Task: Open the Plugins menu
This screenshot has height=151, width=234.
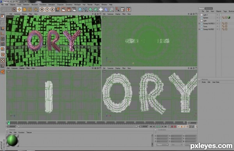Action: point(97,5)
